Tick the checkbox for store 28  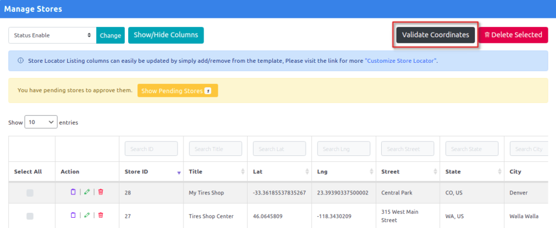(30, 193)
